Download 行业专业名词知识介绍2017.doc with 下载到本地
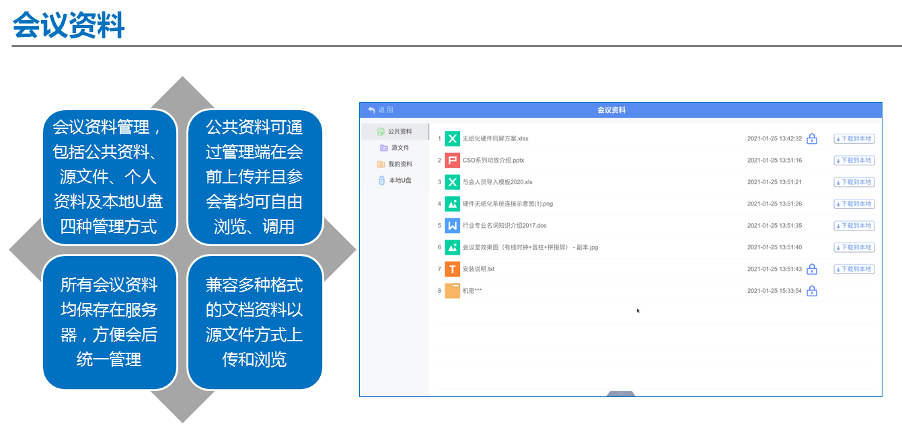The height and width of the screenshot is (434, 902). pos(853,225)
